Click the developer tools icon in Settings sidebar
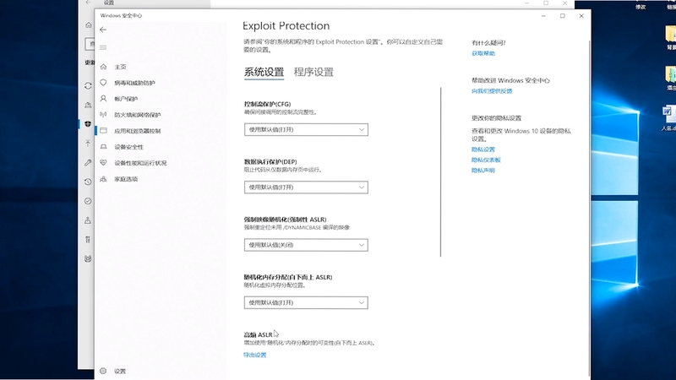 (x=88, y=240)
